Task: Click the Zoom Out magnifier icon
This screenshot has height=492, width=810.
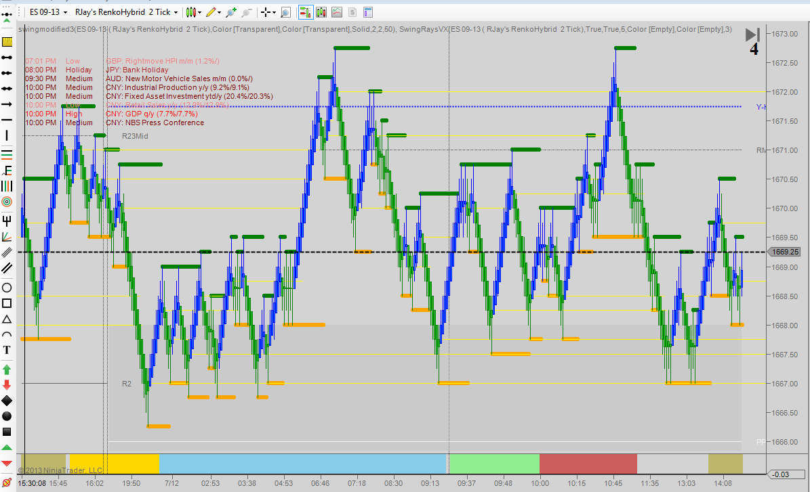Action: coord(247,12)
